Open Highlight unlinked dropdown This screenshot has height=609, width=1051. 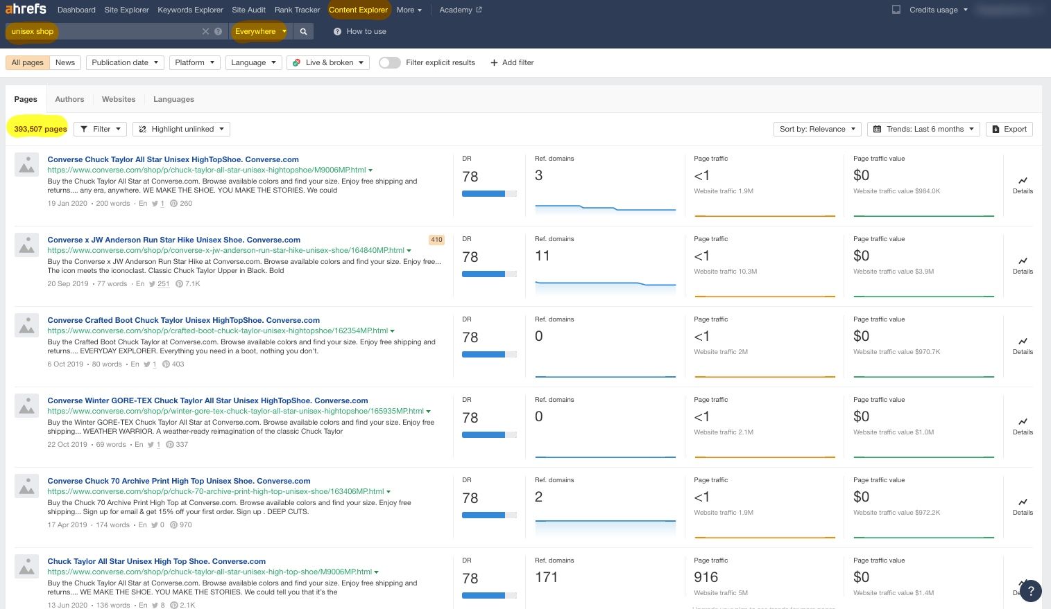[182, 129]
